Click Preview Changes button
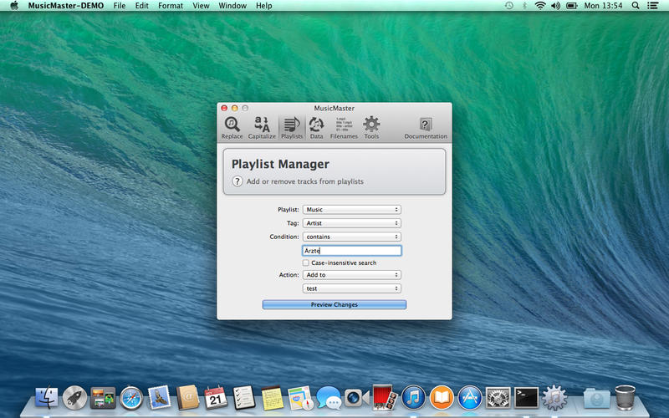Image resolution: width=669 pixels, height=418 pixels. [334, 304]
